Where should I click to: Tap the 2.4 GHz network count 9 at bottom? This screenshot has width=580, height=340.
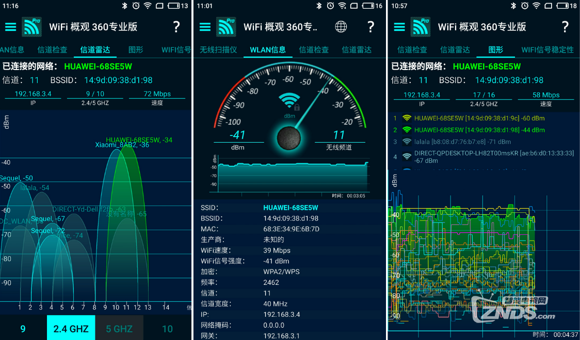pos(23,329)
